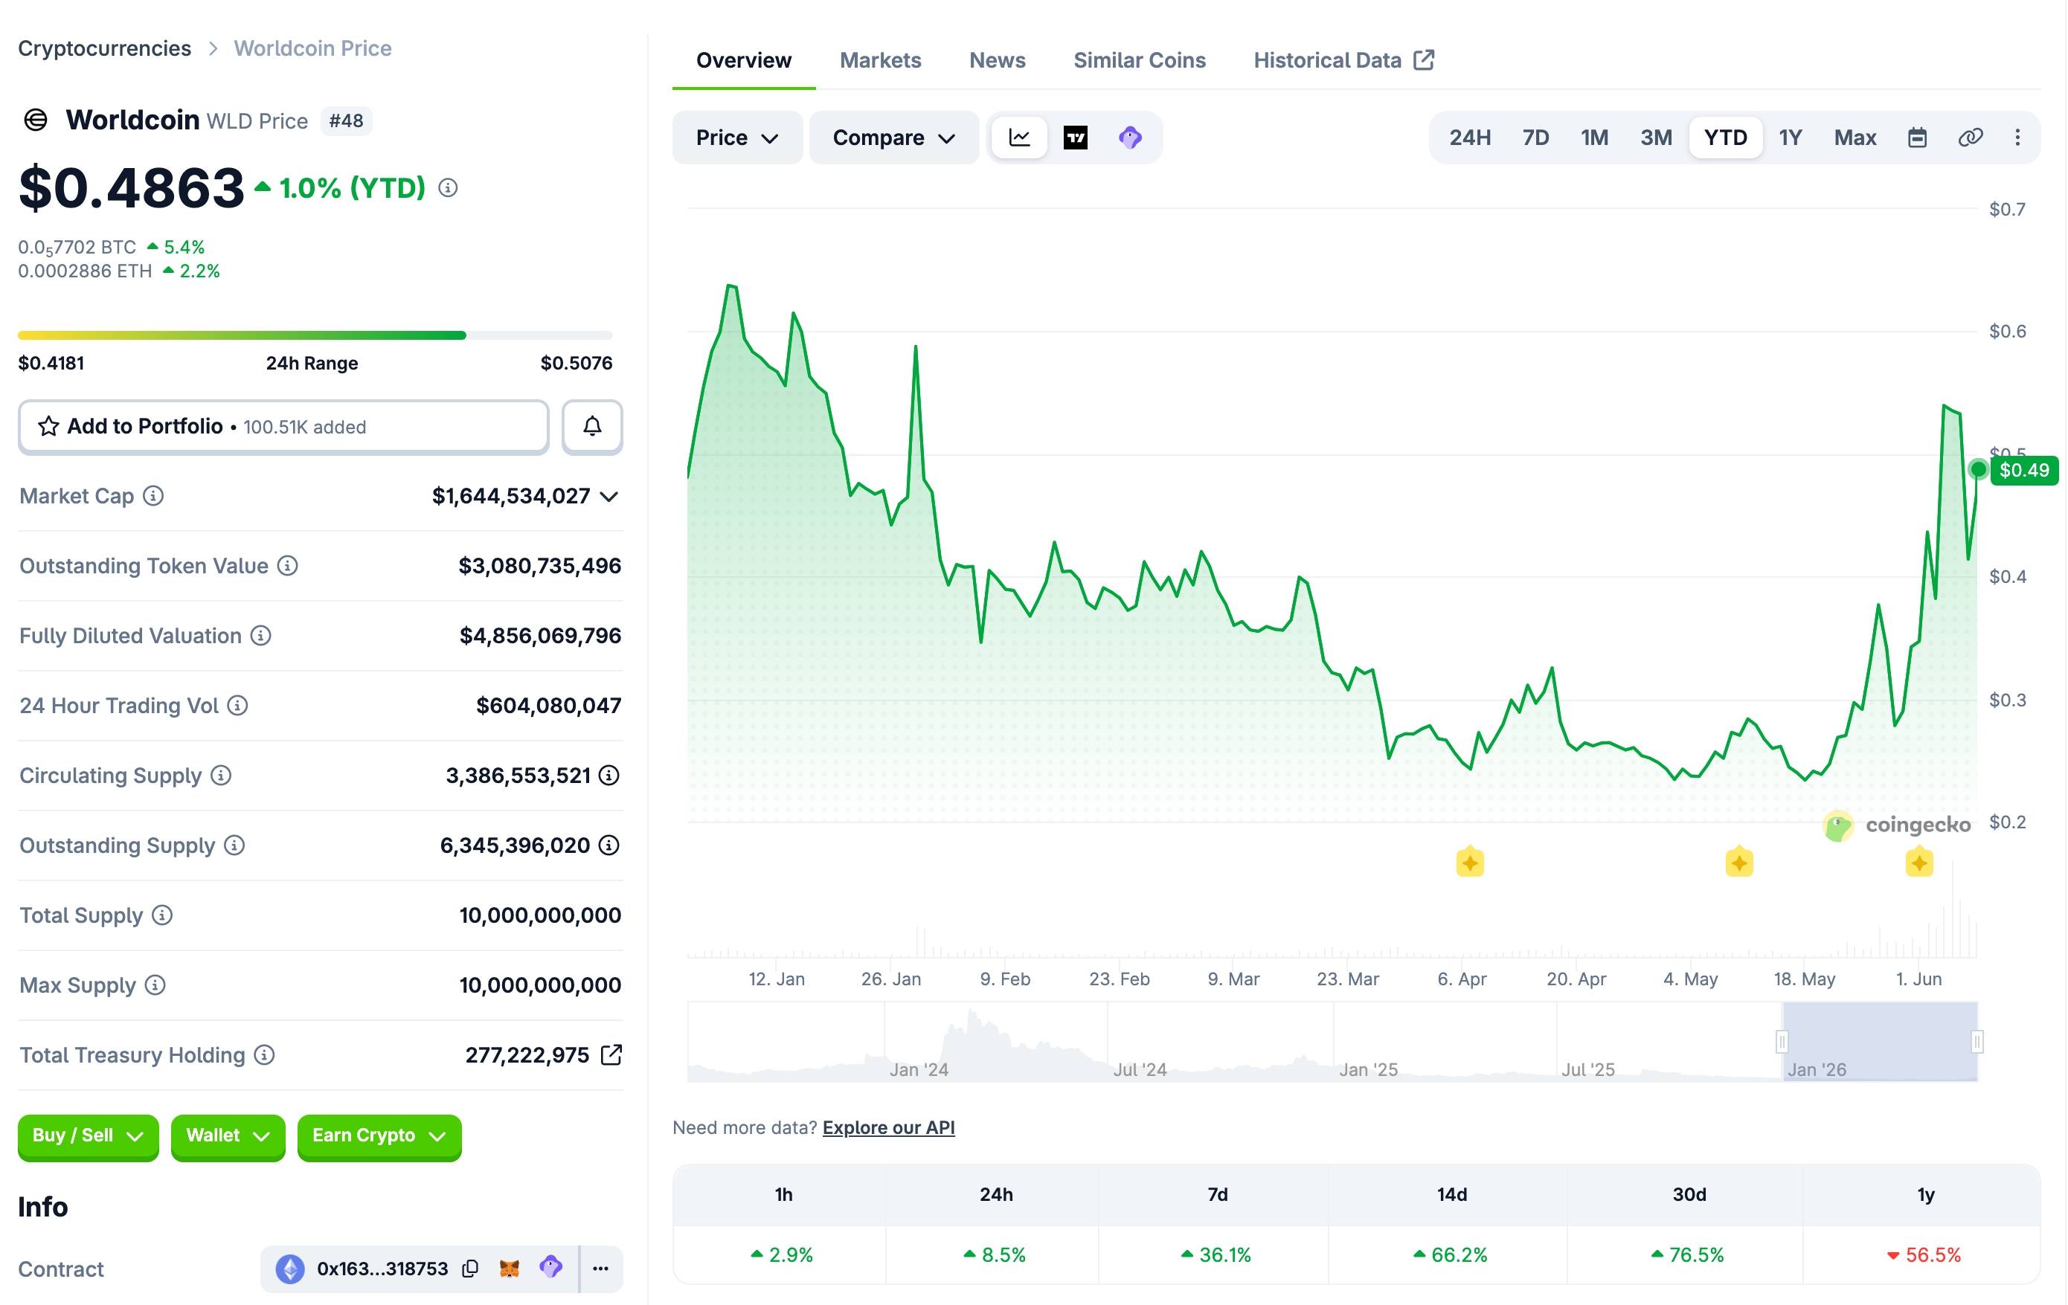Click Fully Diluted Valuation info icon

click(261, 635)
